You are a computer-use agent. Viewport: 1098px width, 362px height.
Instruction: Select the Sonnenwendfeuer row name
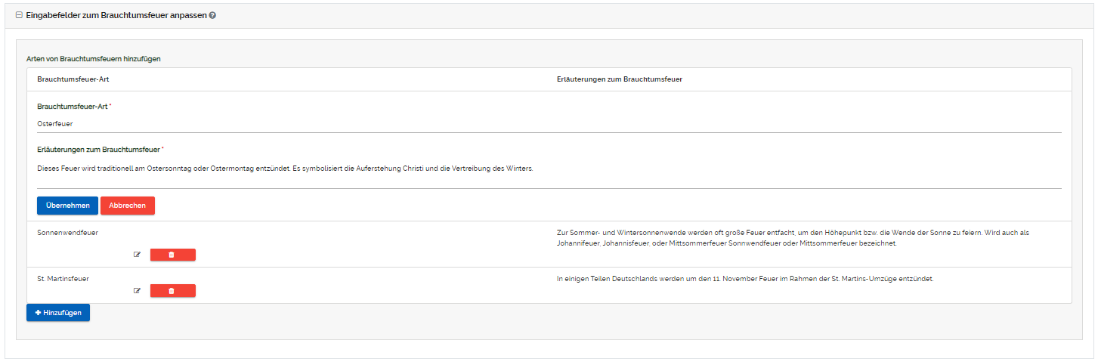pyautogui.click(x=67, y=233)
